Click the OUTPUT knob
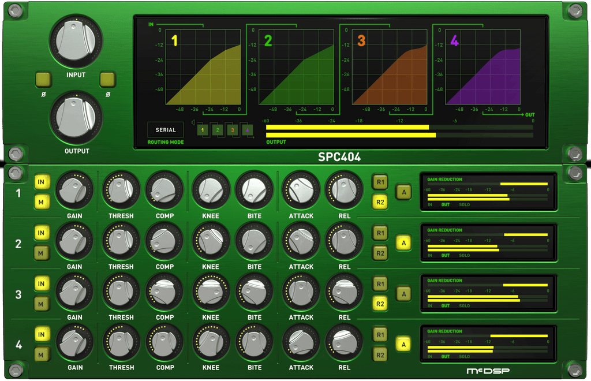591x381 pixels. (x=76, y=118)
